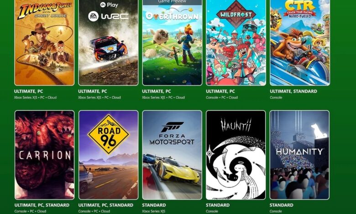Open the Overthrown game preview tile

(x=172, y=43)
